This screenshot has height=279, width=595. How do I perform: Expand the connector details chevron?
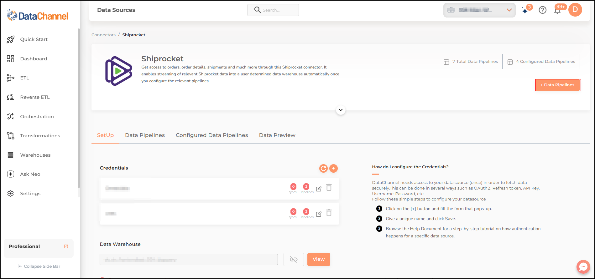point(341,110)
